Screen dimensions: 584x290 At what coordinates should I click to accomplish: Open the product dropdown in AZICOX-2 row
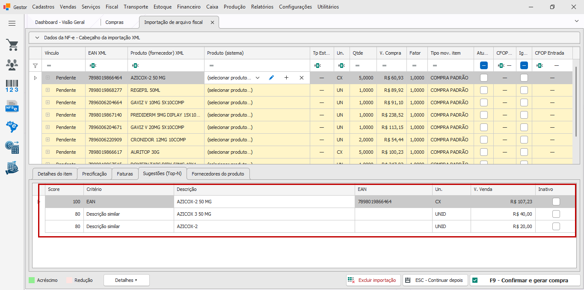[x=258, y=78]
